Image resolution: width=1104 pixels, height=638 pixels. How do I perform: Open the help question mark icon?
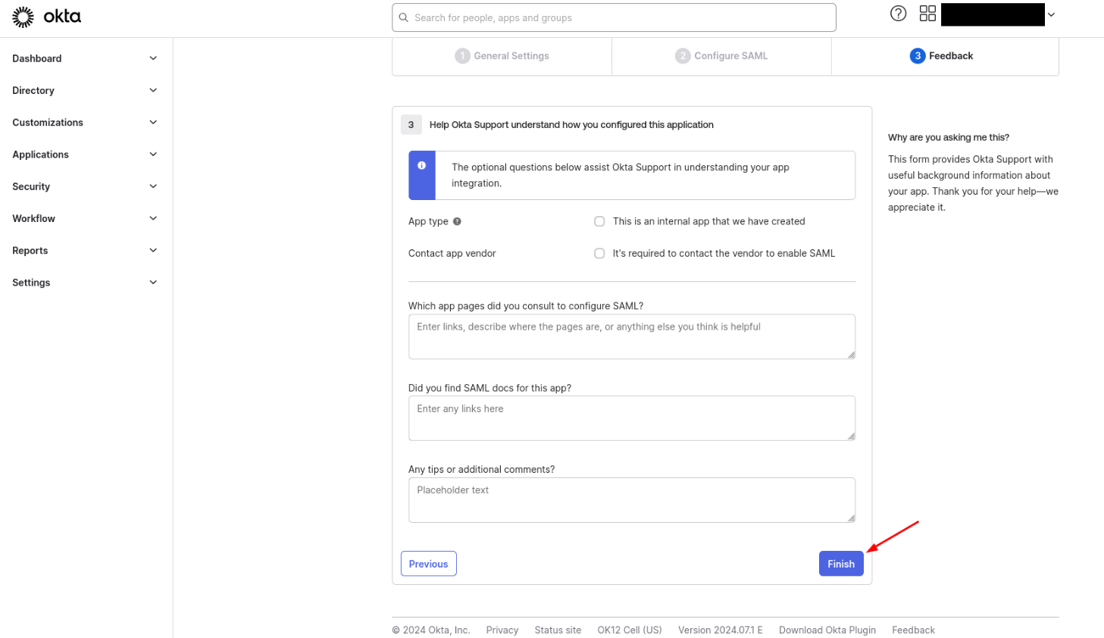point(898,14)
